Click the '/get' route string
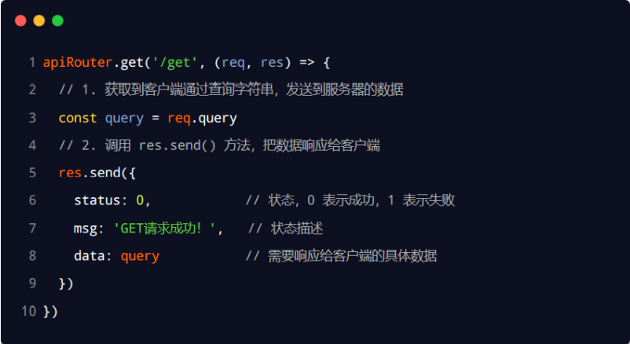The width and height of the screenshot is (630, 344). pyautogui.click(x=174, y=62)
